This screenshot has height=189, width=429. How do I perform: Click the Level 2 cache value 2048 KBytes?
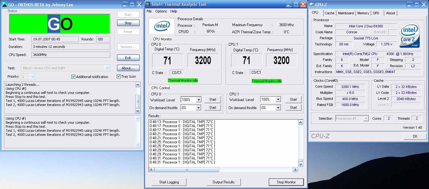(406, 99)
